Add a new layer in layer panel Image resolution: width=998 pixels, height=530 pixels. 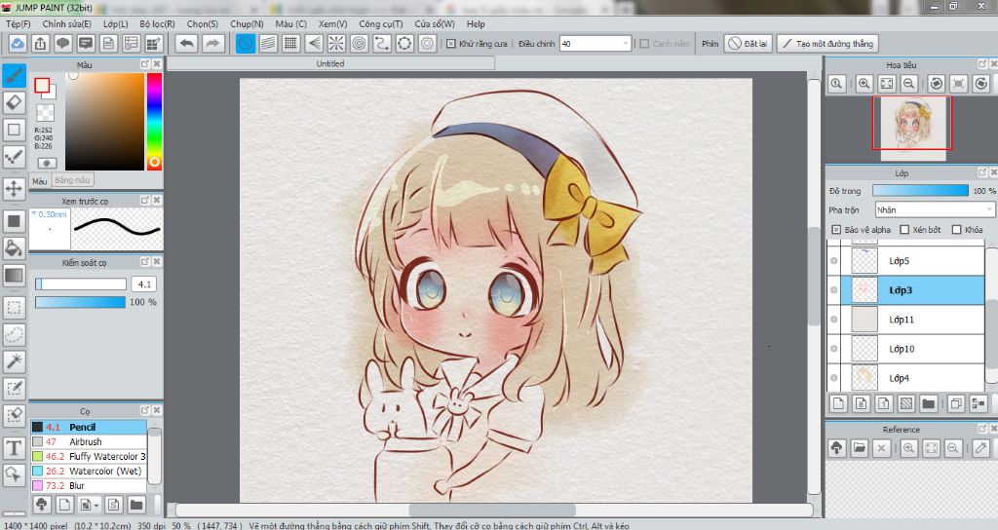(x=838, y=403)
